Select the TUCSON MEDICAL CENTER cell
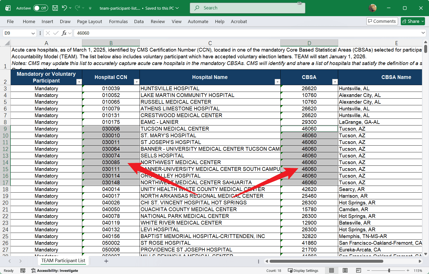Viewport: 429px width, 274px height. pos(210,129)
